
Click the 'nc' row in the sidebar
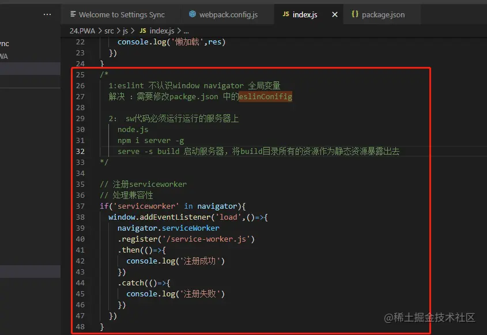coord(30,43)
